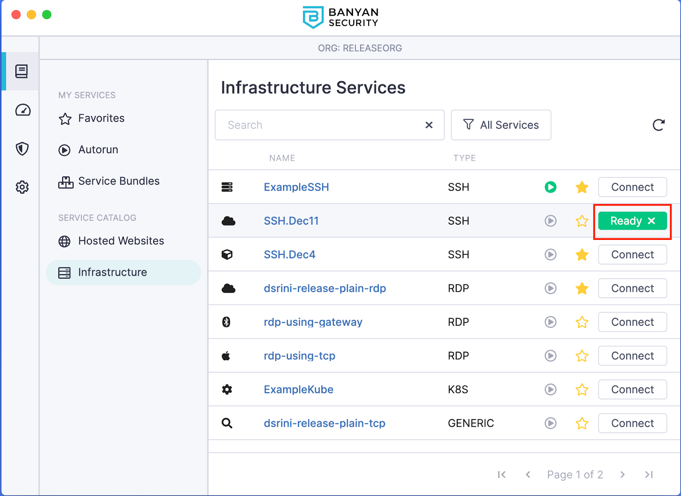
Task: Enable autorun for rdp-using-tcp
Action: [x=551, y=356]
